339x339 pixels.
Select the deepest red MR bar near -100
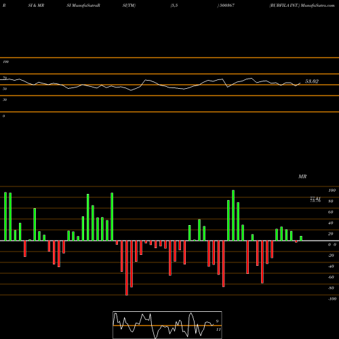[x=127, y=268]
